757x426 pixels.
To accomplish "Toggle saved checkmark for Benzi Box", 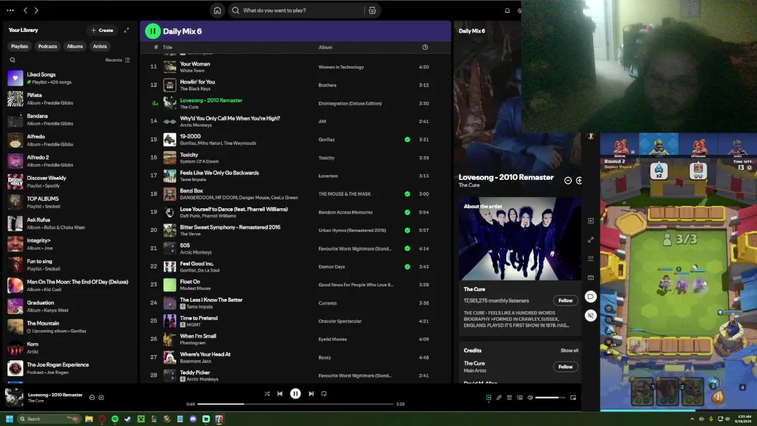I will point(407,194).
